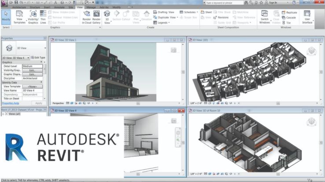The width and height of the screenshot is (325, 182).
Task: Click Edit for Graphic Display options
Action: coord(32,74)
